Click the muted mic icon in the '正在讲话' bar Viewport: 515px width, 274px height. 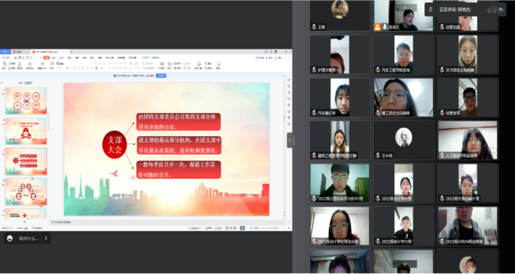point(431,10)
